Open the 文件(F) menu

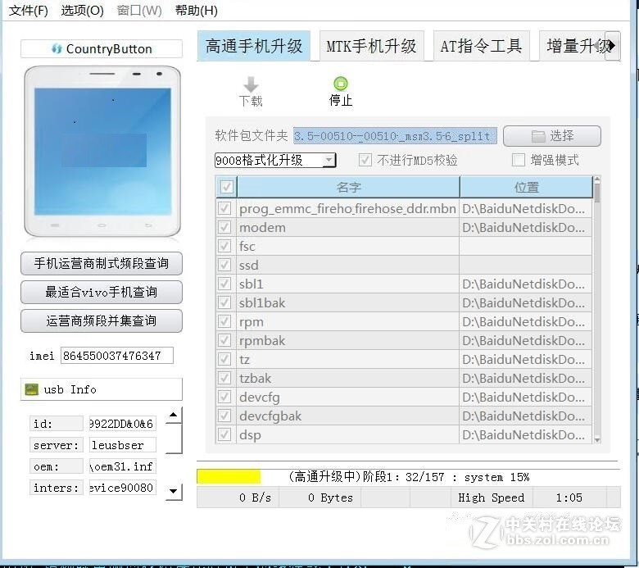pos(28,10)
